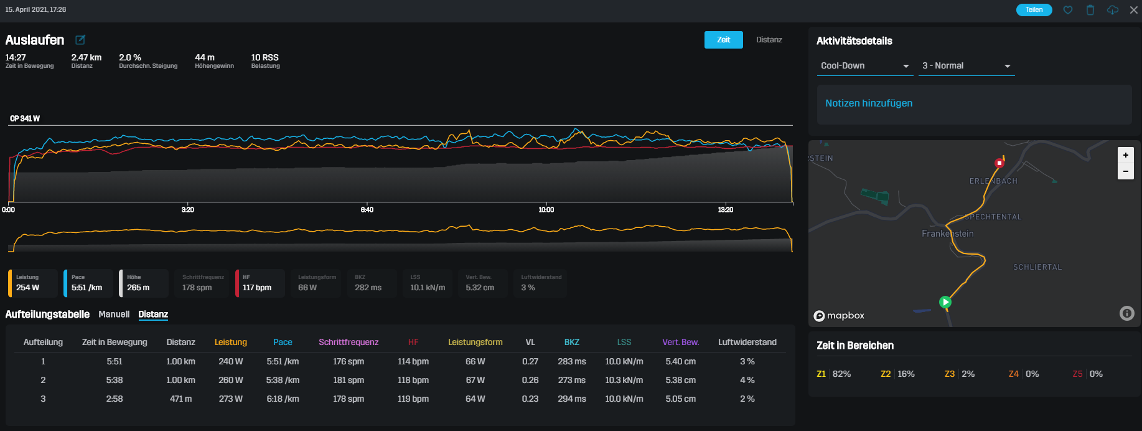This screenshot has height=431, width=1142.
Task: Click the red end marker on map
Action: tap(999, 163)
